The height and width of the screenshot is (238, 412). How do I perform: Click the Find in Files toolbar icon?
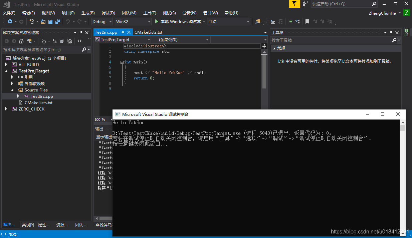coord(258,21)
